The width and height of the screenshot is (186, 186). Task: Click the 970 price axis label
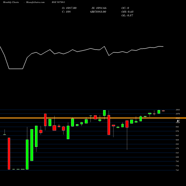[177, 131]
